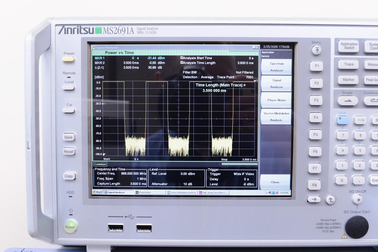Switch to Spectrum Analyzer using the softkey
This screenshot has height=252, width=378.
tap(276, 67)
